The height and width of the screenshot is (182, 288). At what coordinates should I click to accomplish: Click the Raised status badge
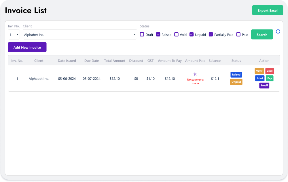236,75
